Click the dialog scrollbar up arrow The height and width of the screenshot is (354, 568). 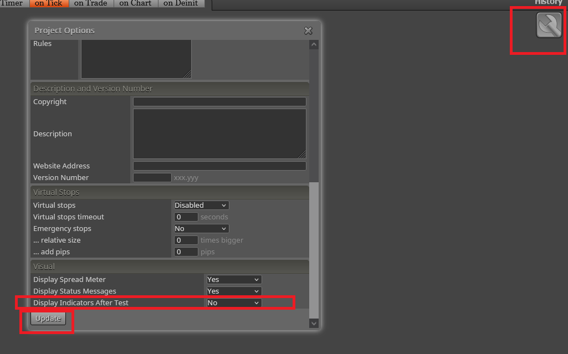pos(314,44)
